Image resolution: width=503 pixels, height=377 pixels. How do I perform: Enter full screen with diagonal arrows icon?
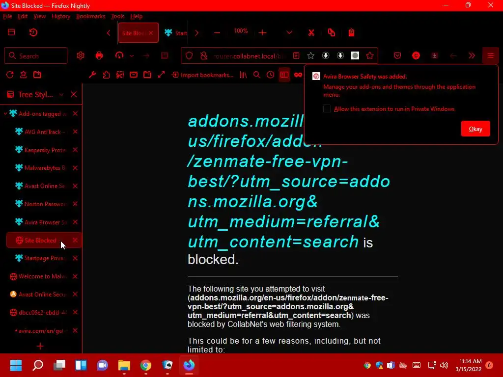click(161, 75)
